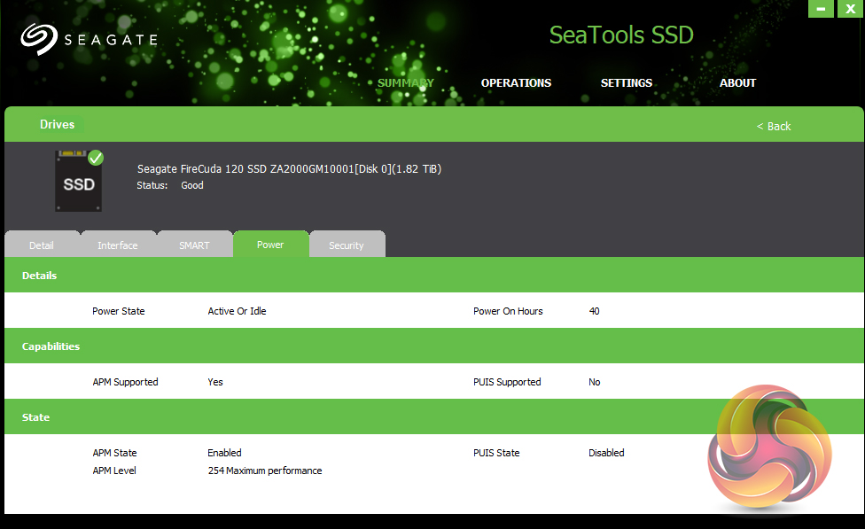This screenshot has height=529, width=865.
Task: Click the APM Supported label
Action: pos(125,382)
